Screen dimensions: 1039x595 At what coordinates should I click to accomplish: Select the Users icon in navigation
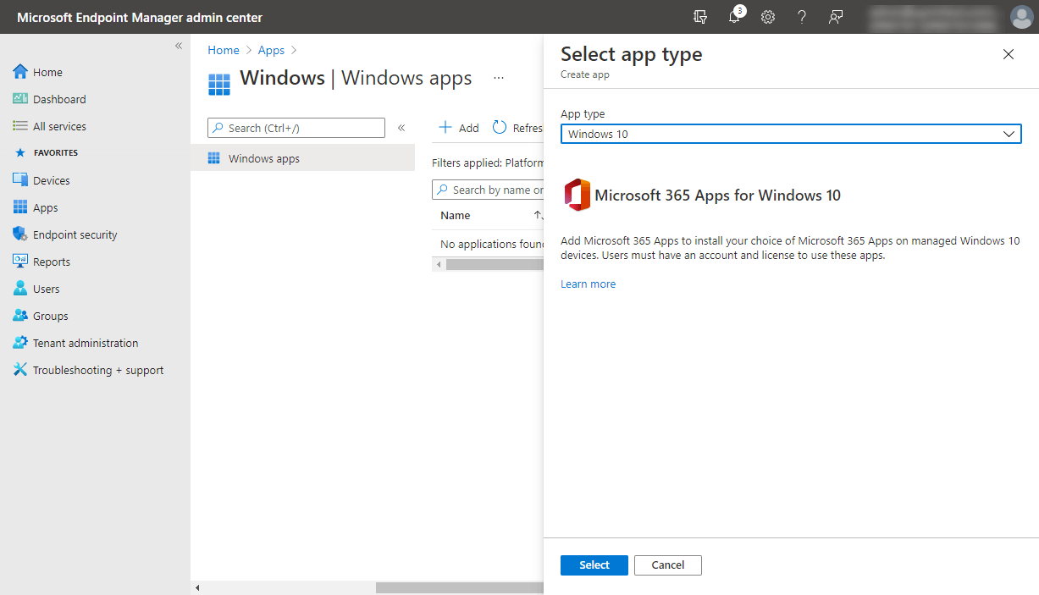tap(19, 288)
